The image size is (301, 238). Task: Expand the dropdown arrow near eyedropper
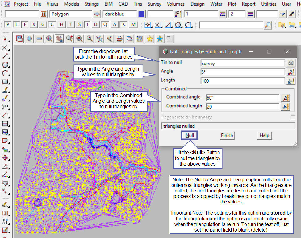click(x=282, y=14)
